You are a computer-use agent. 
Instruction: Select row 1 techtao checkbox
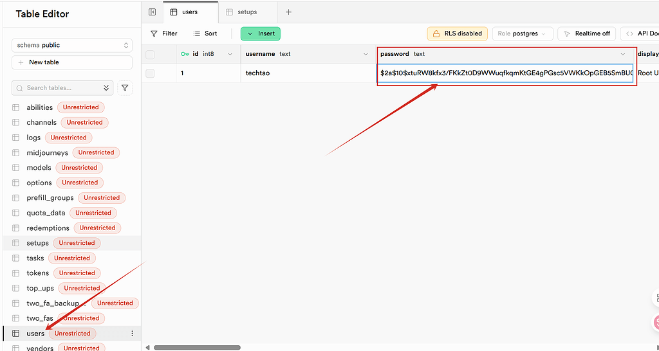click(x=150, y=73)
